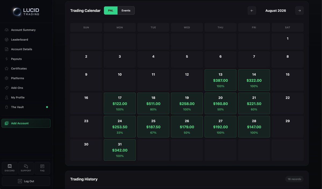Open Discord via the Discord button
Screen dimensions: 322x189
click(10, 168)
